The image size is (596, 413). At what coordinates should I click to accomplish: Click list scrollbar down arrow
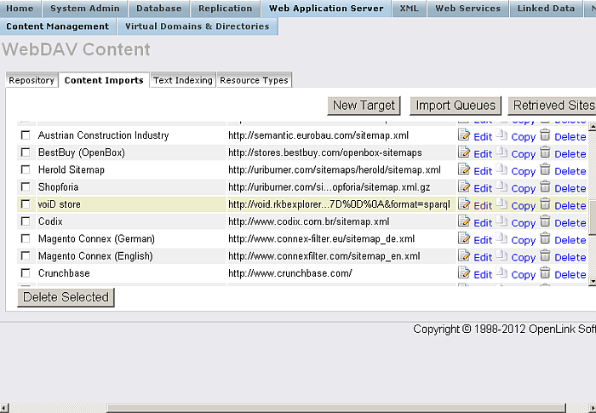click(592, 281)
